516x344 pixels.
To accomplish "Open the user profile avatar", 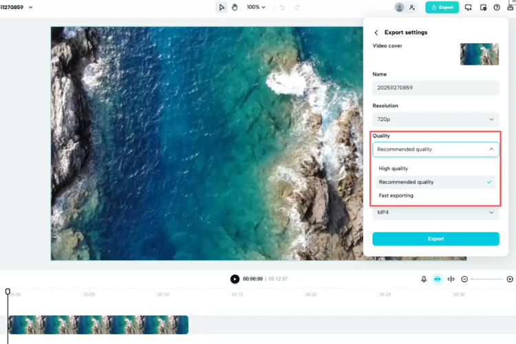I will click(x=399, y=8).
